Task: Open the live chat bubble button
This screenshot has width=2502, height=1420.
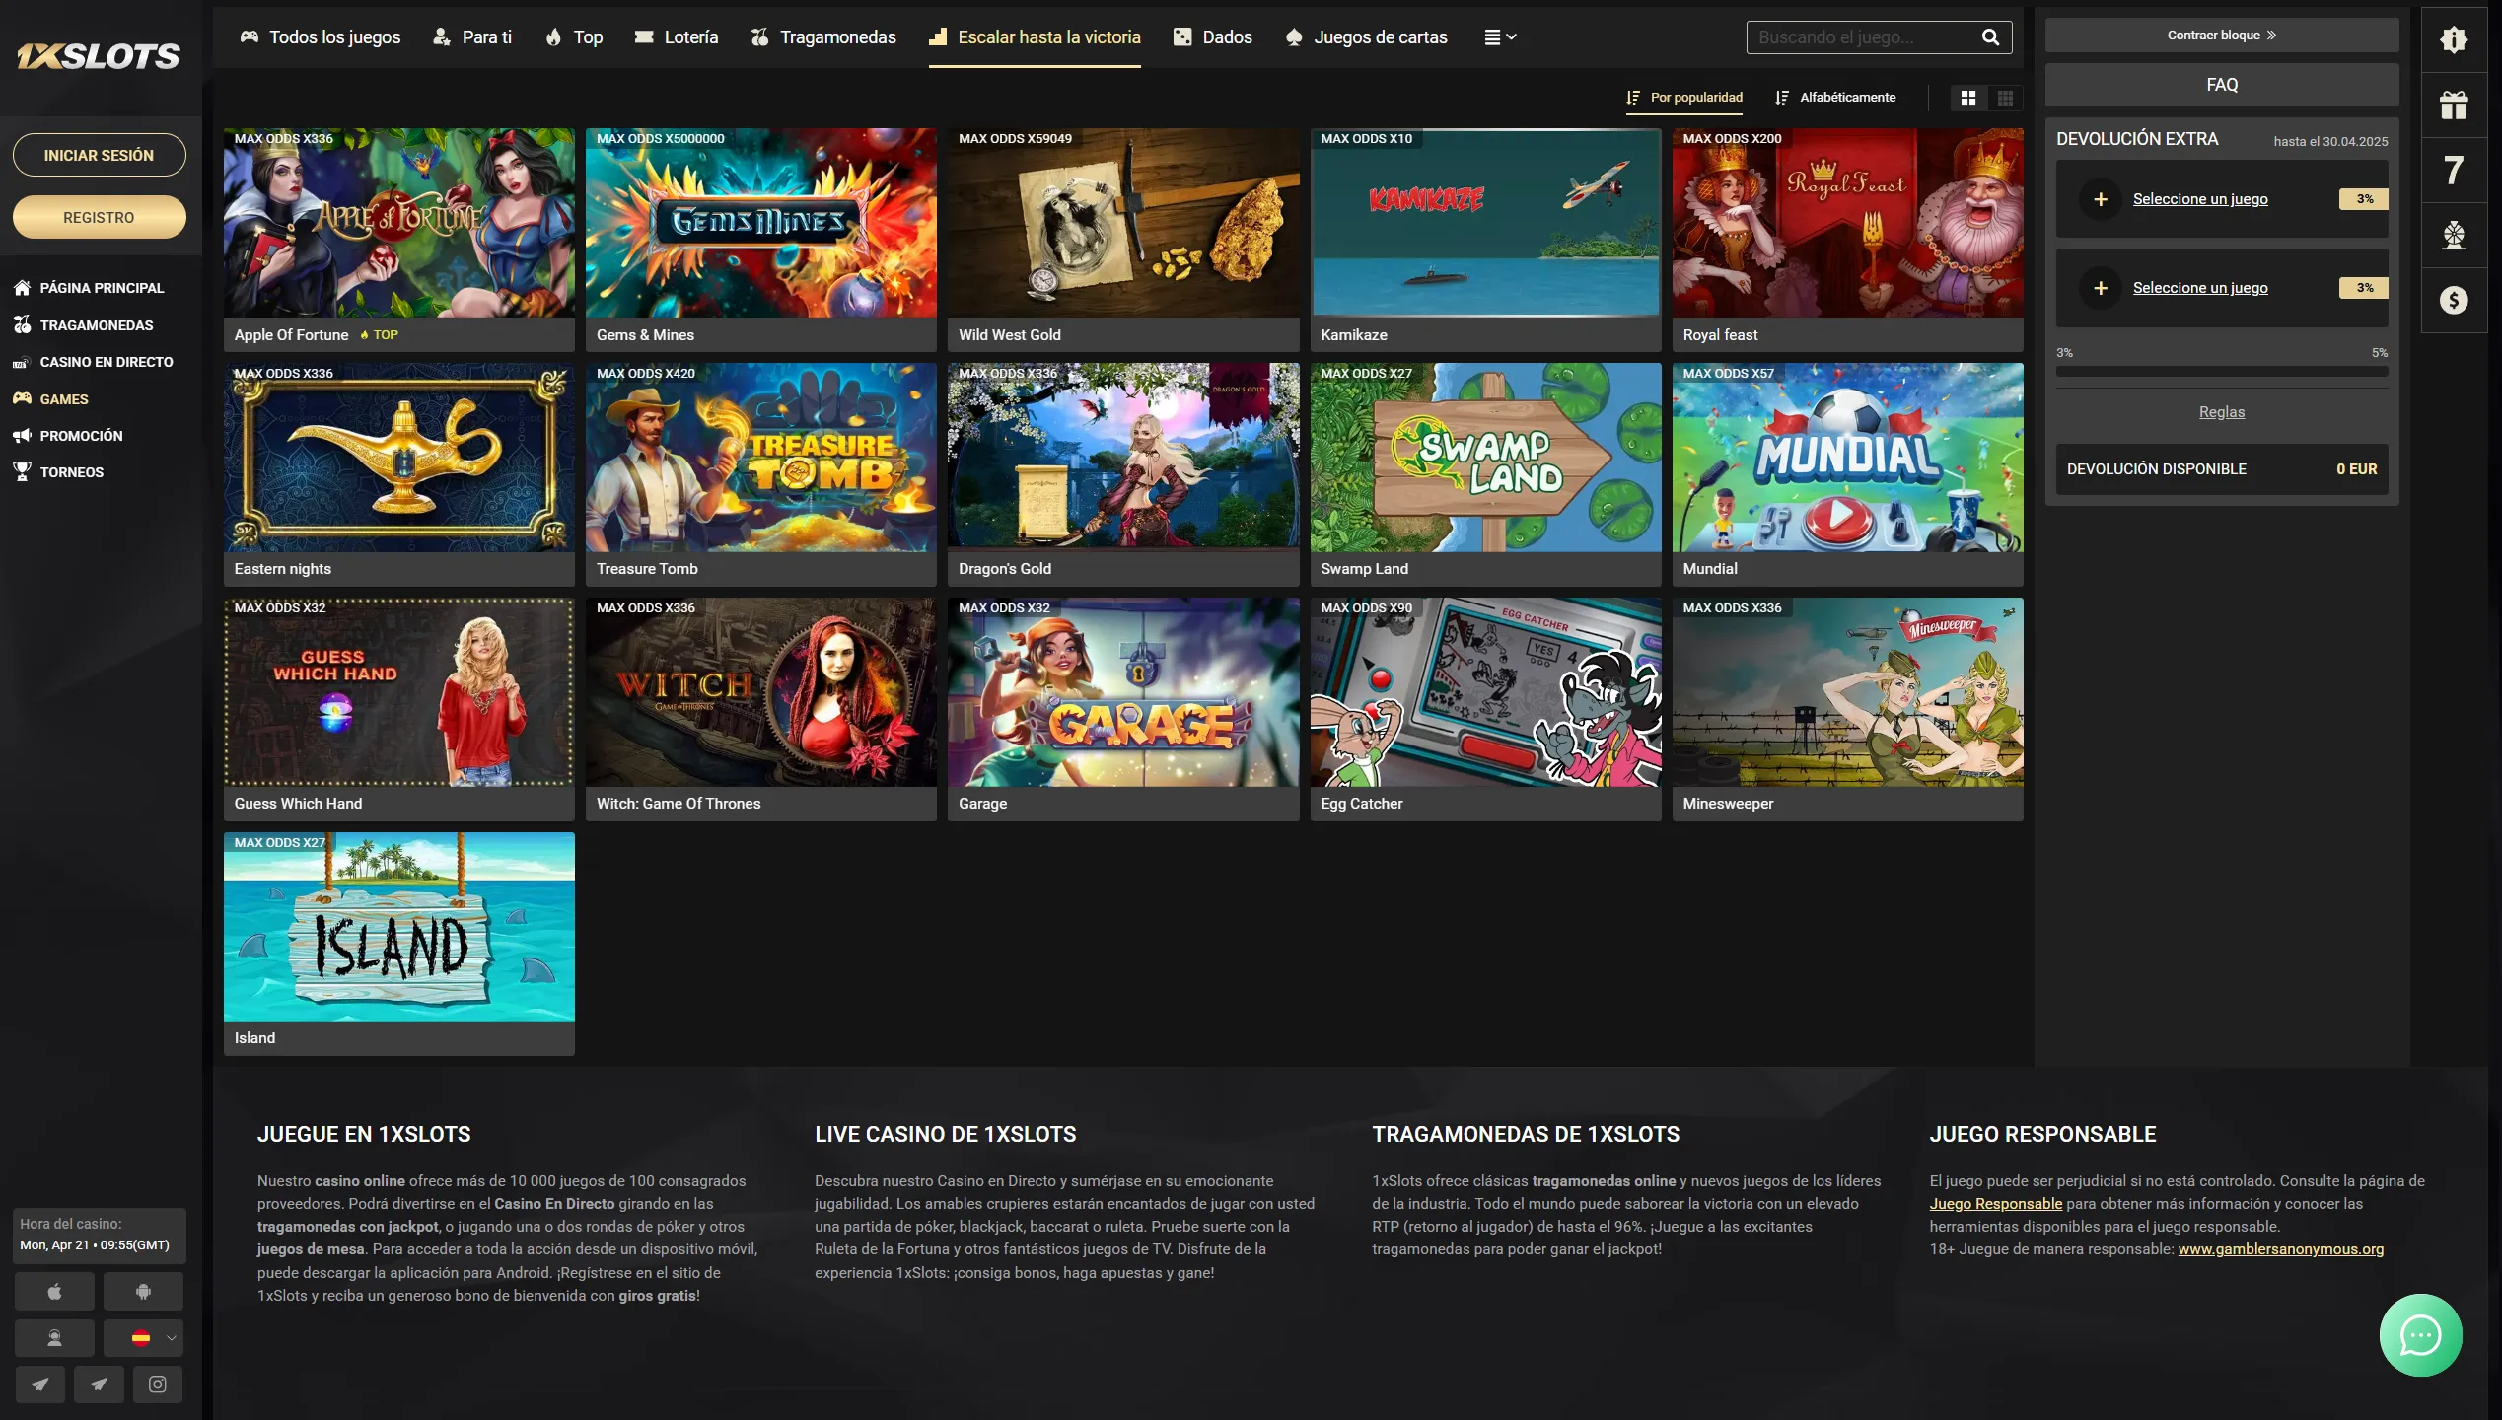Action: 2420,1335
